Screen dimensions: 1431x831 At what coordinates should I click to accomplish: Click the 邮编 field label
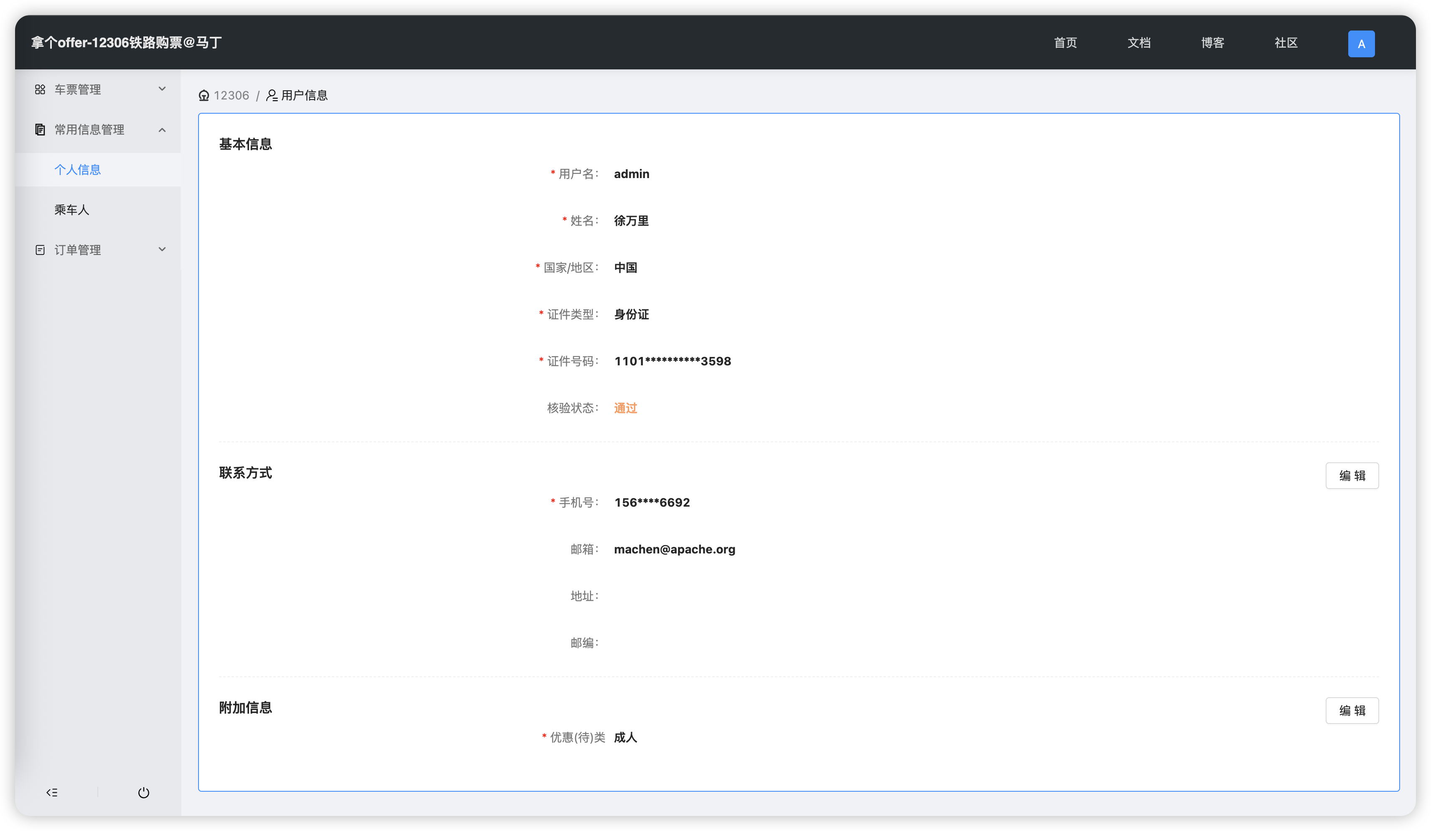pyautogui.click(x=584, y=643)
